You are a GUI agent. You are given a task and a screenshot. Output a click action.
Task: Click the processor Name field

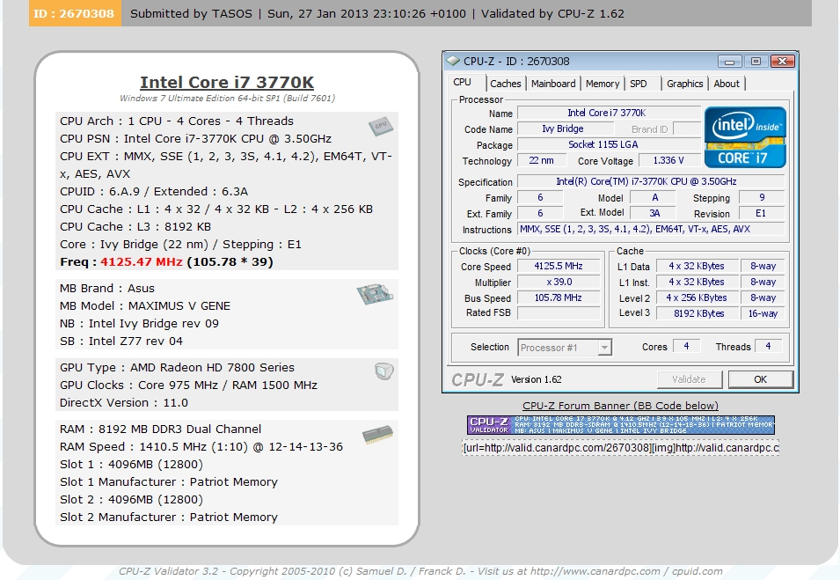[609, 114]
